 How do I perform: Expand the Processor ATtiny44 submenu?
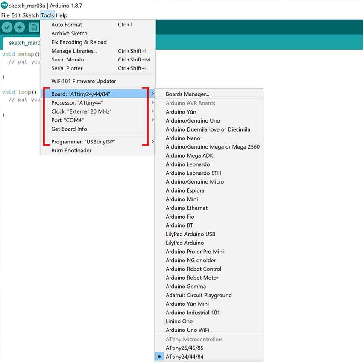pos(97,102)
